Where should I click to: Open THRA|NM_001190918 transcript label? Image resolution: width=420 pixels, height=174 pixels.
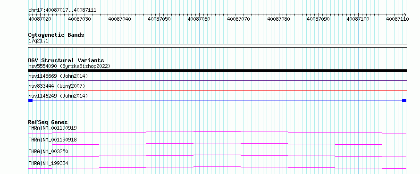(52, 140)
